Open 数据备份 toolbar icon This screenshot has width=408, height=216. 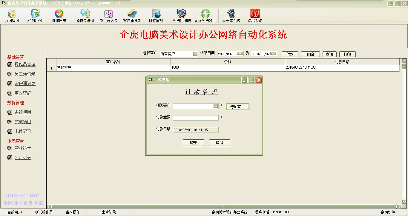(12, 16)
